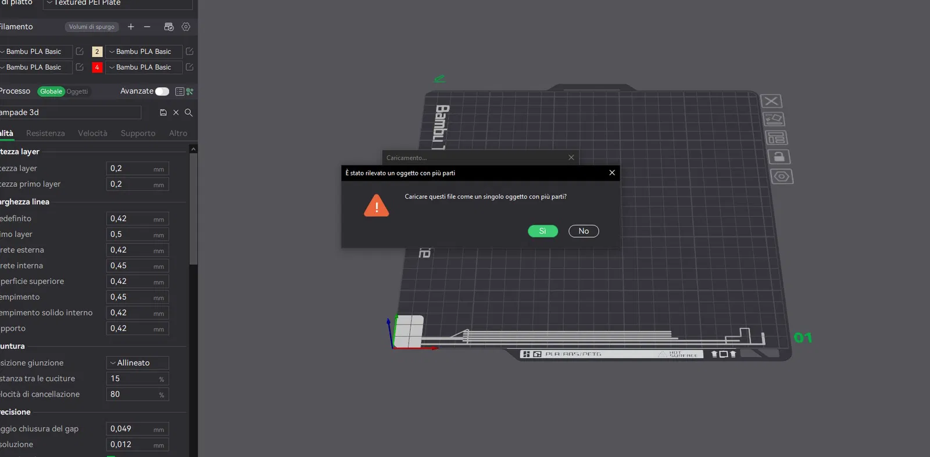The width and height of the screenshot is (930, 457).
Task: Decline with the No button
Action: [584, 231]
